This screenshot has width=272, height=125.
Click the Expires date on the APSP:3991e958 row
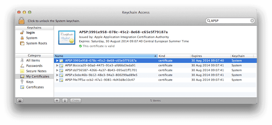(208, 60)
